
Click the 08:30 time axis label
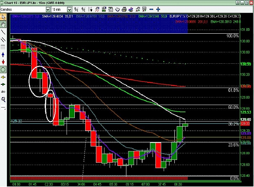[x=178, y=185]
